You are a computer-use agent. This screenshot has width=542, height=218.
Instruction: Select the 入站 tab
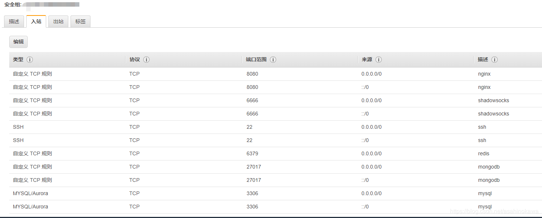point(36,21)
